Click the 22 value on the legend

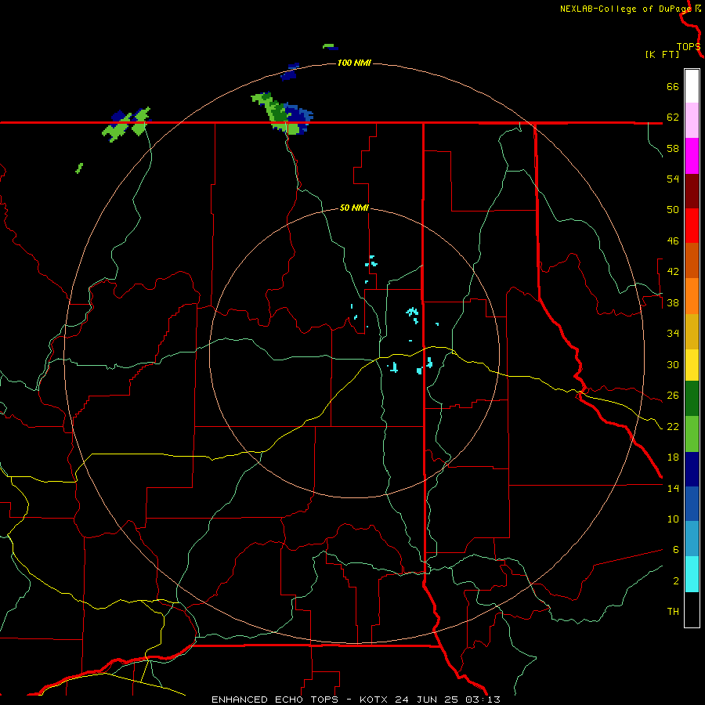(x=673, y=426)
